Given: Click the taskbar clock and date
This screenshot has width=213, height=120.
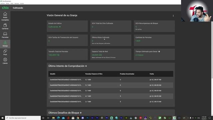Looking at the screenshot, I should click(204, 118).
